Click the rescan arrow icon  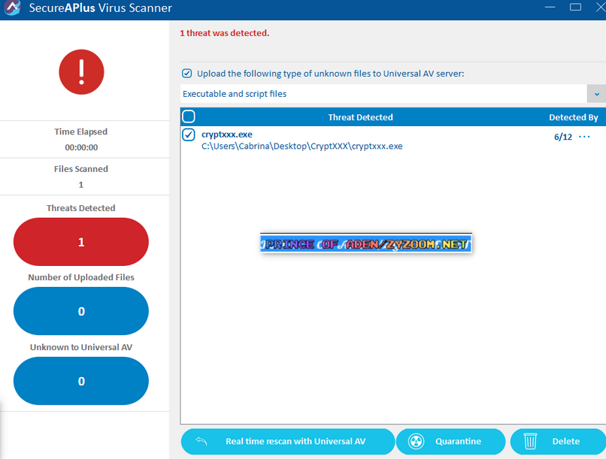point(201,441)
